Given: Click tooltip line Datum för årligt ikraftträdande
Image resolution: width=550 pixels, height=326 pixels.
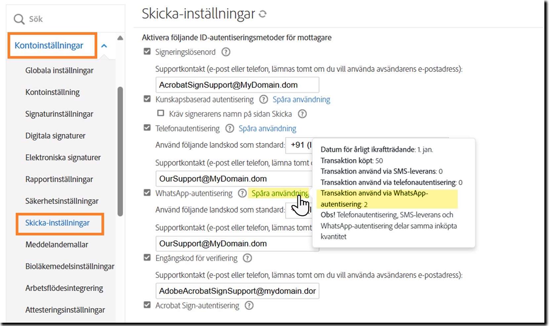Looking at the screenshot, I should pos(377,149).
